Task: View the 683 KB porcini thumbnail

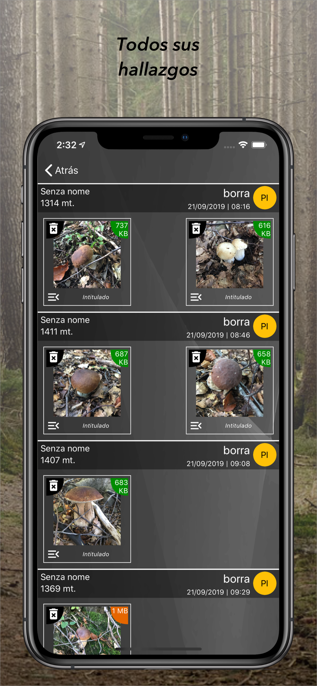Action: pos(87,512)
